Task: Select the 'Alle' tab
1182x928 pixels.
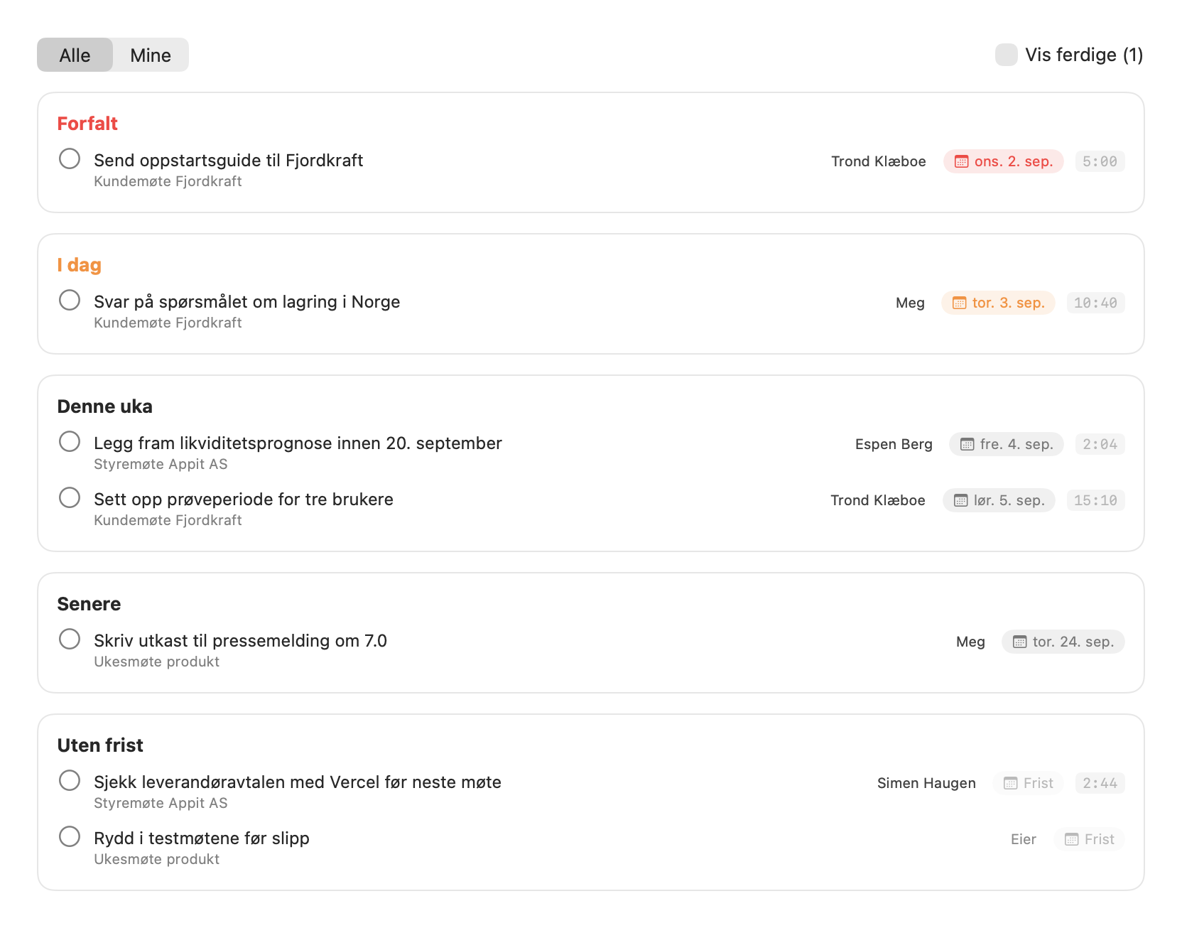Action: (75, 55)
